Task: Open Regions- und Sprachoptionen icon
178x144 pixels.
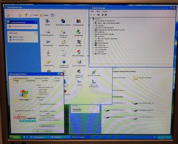Action: point(64,64)
